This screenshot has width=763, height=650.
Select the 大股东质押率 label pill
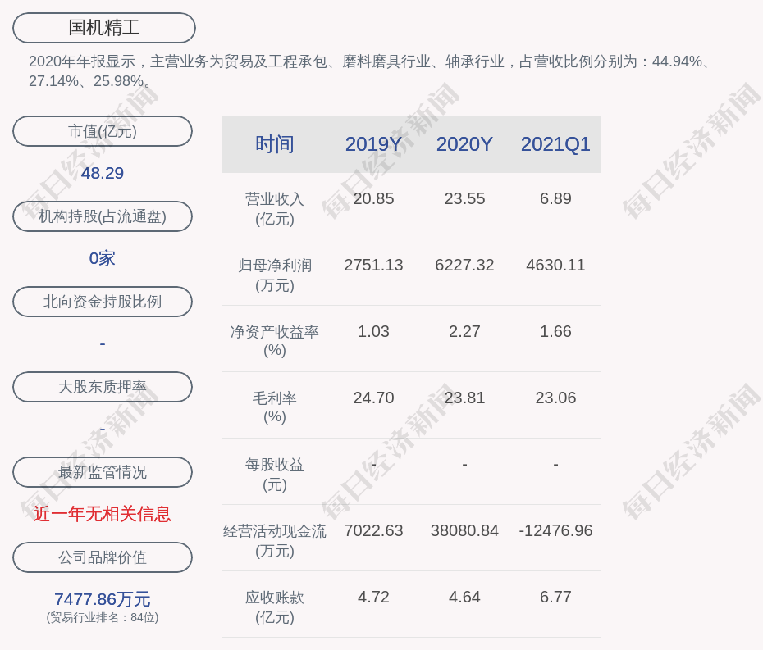pyautogui.click(x=103, y=387)
